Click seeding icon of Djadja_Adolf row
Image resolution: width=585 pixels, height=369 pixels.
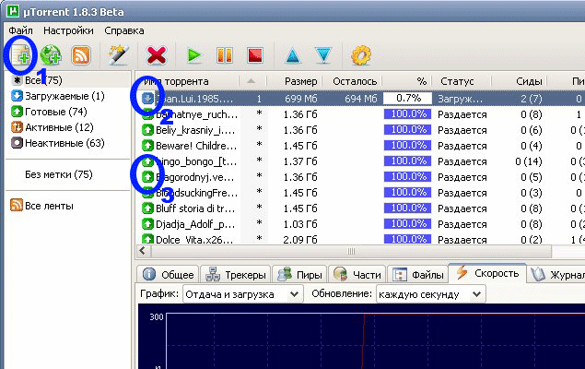pos(147,224)
